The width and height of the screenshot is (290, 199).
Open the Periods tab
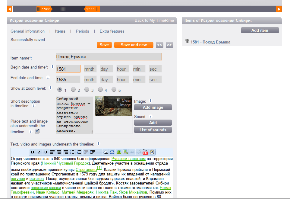tap(82, 31)
